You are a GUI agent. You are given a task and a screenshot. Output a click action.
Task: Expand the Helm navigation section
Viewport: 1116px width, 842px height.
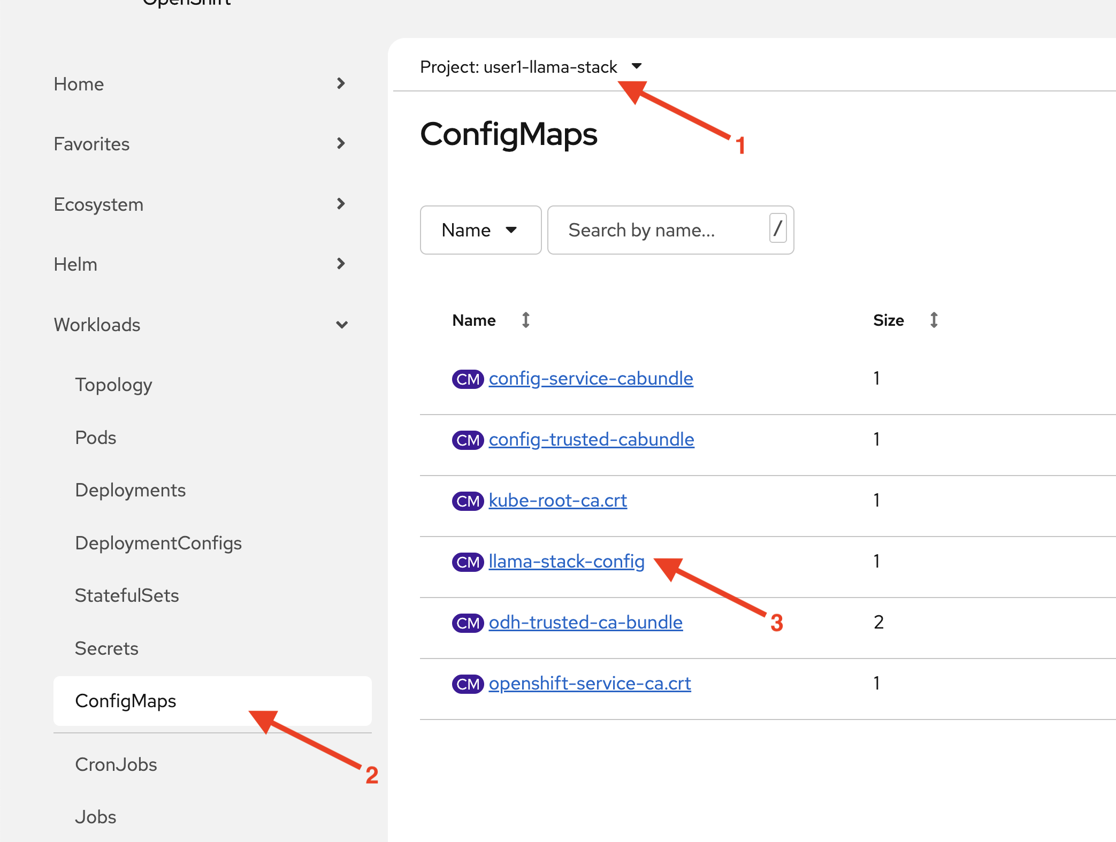(341, 264)
